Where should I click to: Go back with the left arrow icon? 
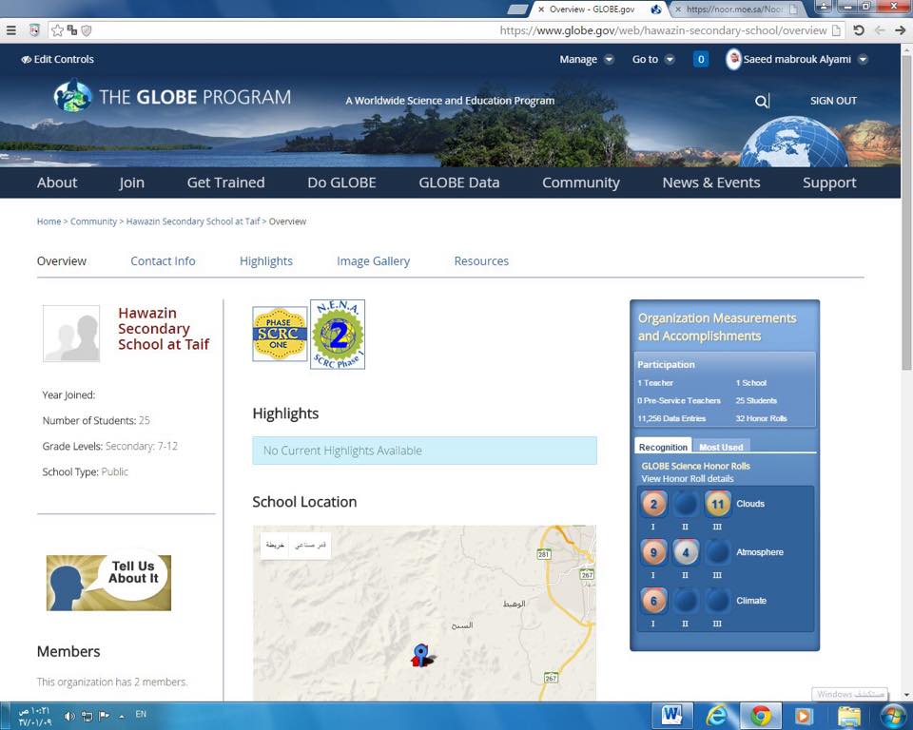click(880, 30)
